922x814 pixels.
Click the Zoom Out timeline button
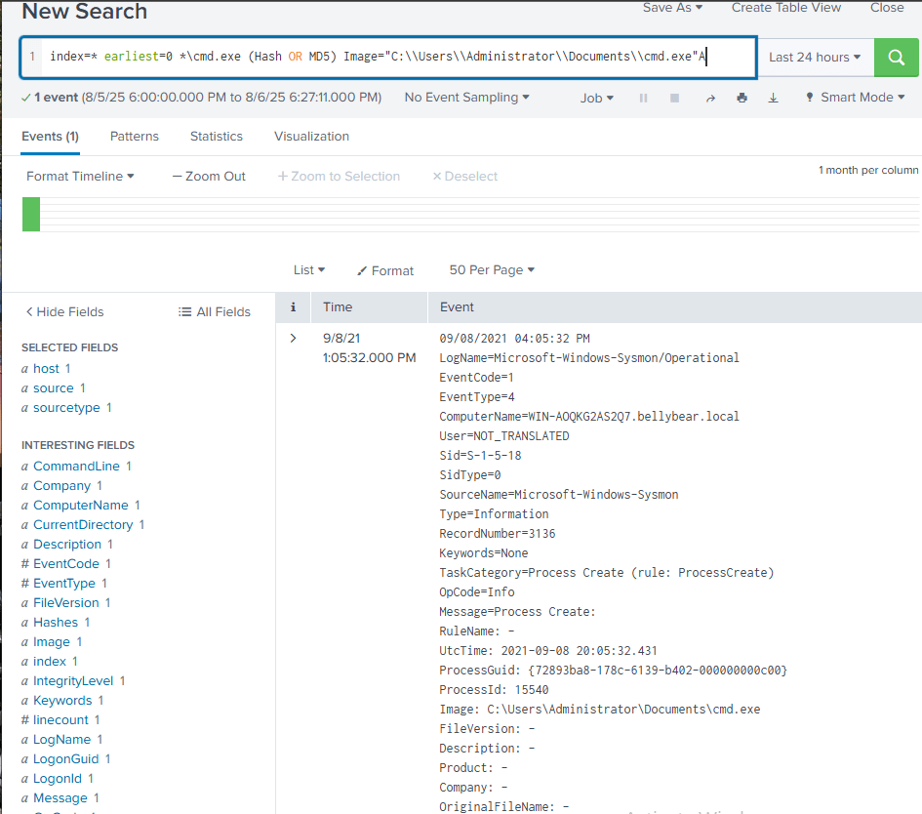coord(209,177)
